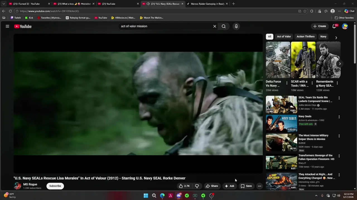Open the Windows Start menu

[146, 196]
